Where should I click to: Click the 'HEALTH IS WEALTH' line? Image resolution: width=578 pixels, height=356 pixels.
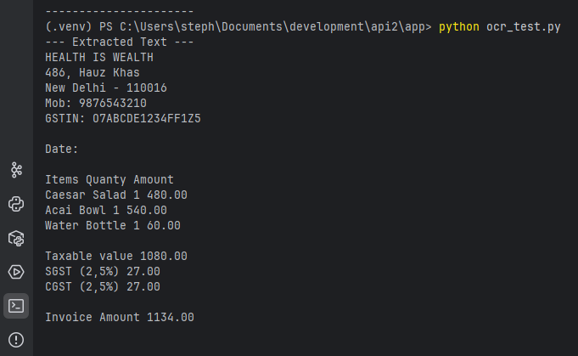pyautogui.click(x=99, y=58)
